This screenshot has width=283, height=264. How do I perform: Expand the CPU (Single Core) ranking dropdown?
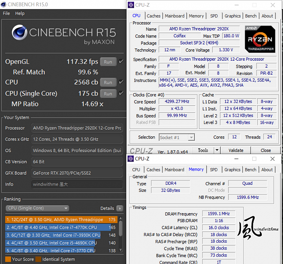[x=37, y=208]
